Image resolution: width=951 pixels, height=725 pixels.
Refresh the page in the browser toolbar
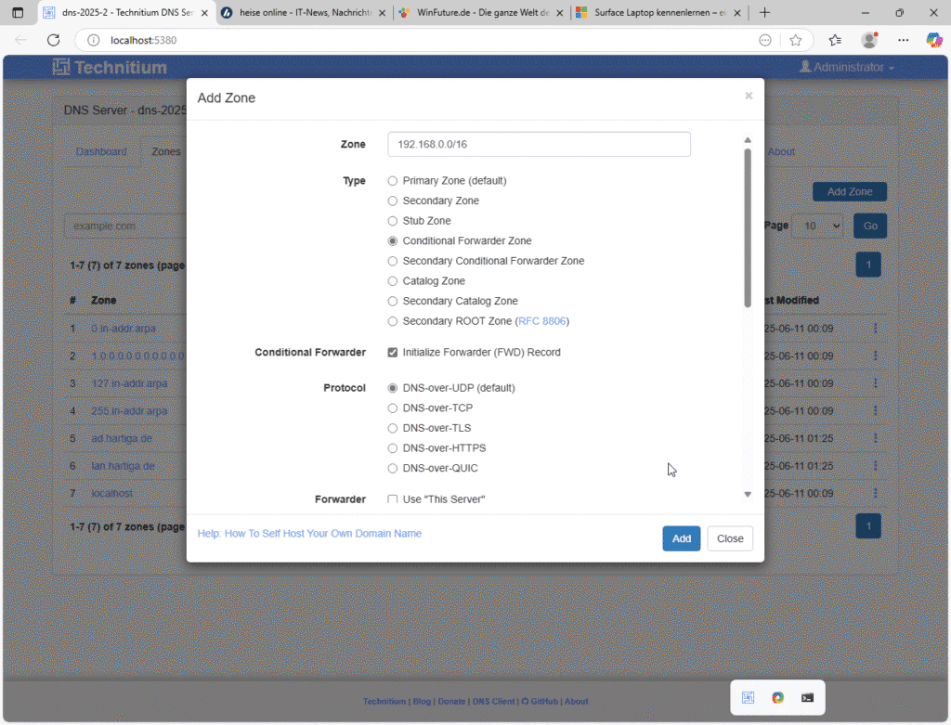click(53, 40)
